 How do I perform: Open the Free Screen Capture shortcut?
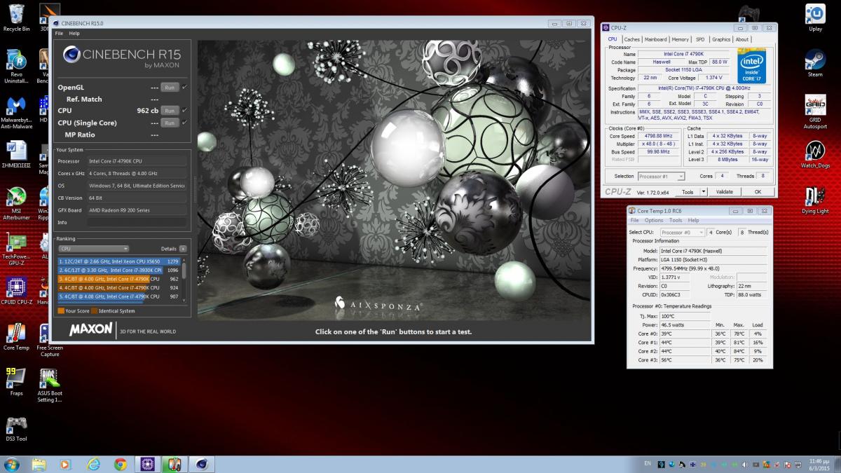50,341
